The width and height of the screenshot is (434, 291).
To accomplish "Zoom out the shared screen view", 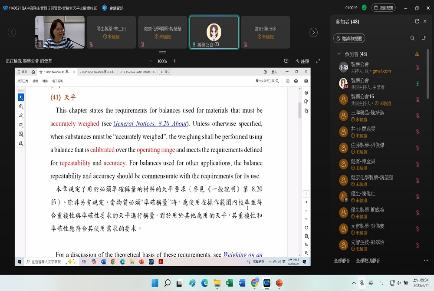I will (150, 61).
